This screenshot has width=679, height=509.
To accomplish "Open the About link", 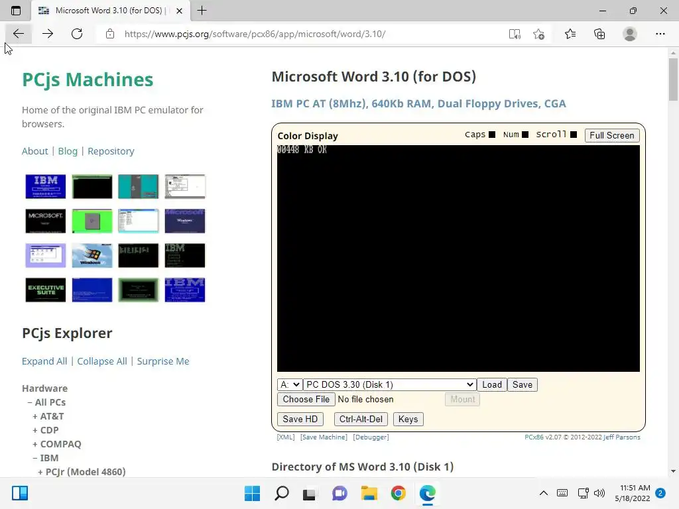I will [x=34, y=151].
